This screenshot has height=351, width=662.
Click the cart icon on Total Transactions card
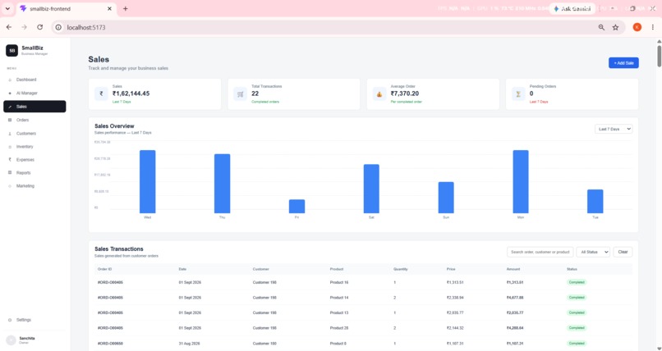click(240, 94)
